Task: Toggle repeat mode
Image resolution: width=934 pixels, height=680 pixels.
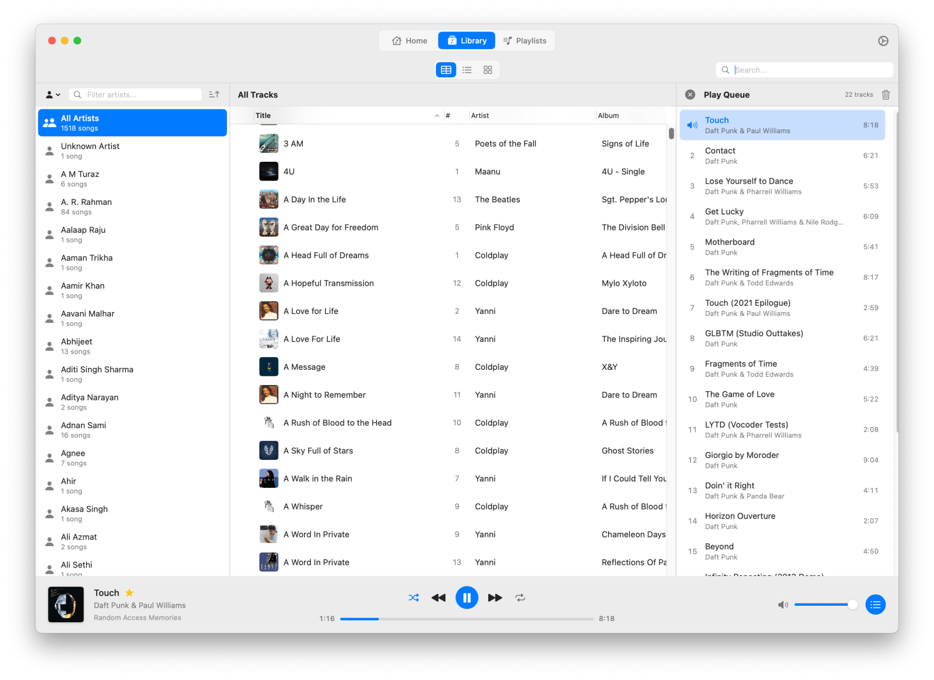Action: pos(521,598)
